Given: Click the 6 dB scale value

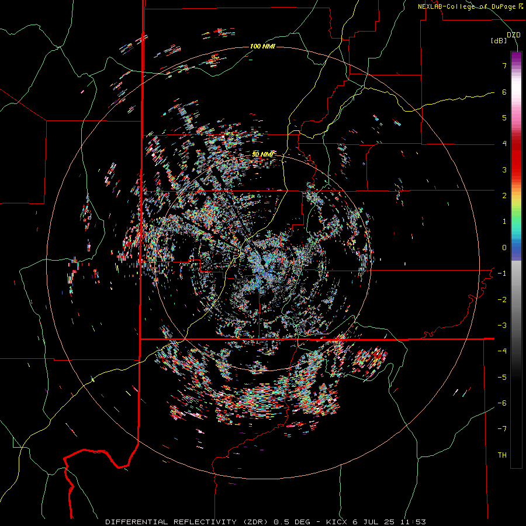Looking at the screenshot, I should click(504, 92).
